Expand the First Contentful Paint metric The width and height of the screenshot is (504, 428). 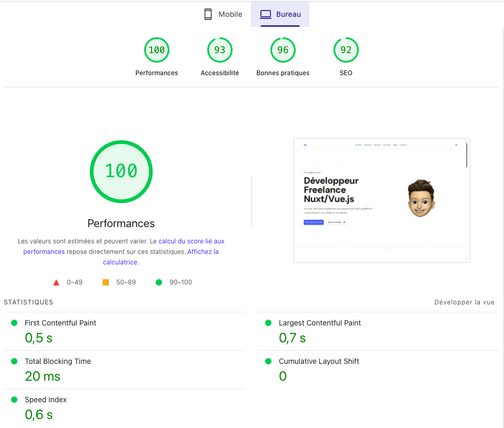click(x=61, y=323)
